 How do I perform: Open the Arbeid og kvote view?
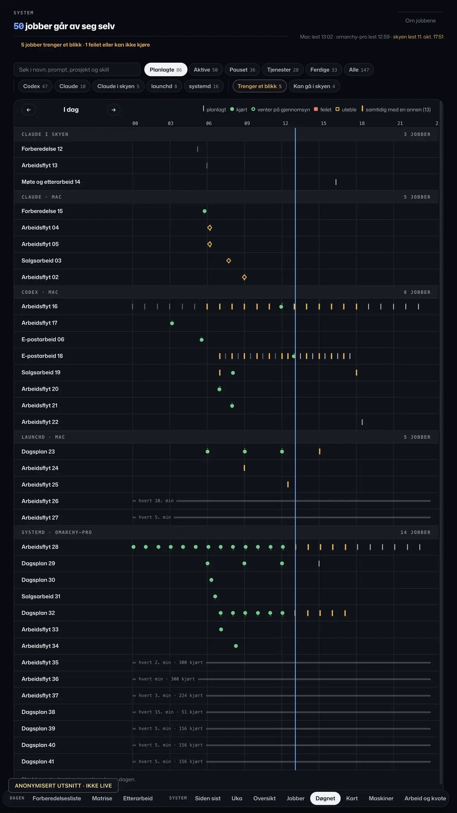425,798
